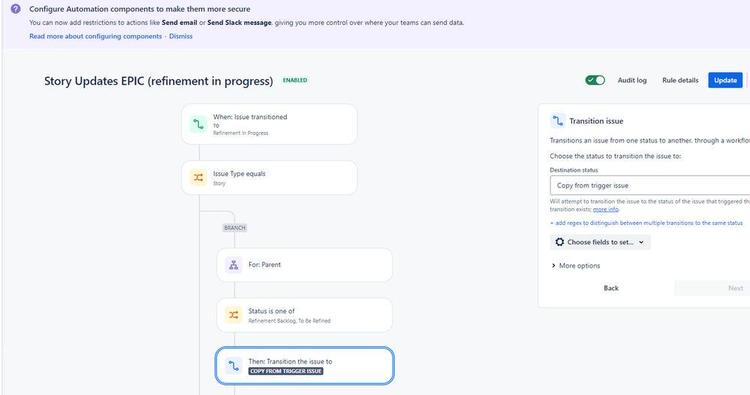The width and height of the screenshot is (750, 395).
Task: Open Read more about configuring components link
Action: coord(95,36)
